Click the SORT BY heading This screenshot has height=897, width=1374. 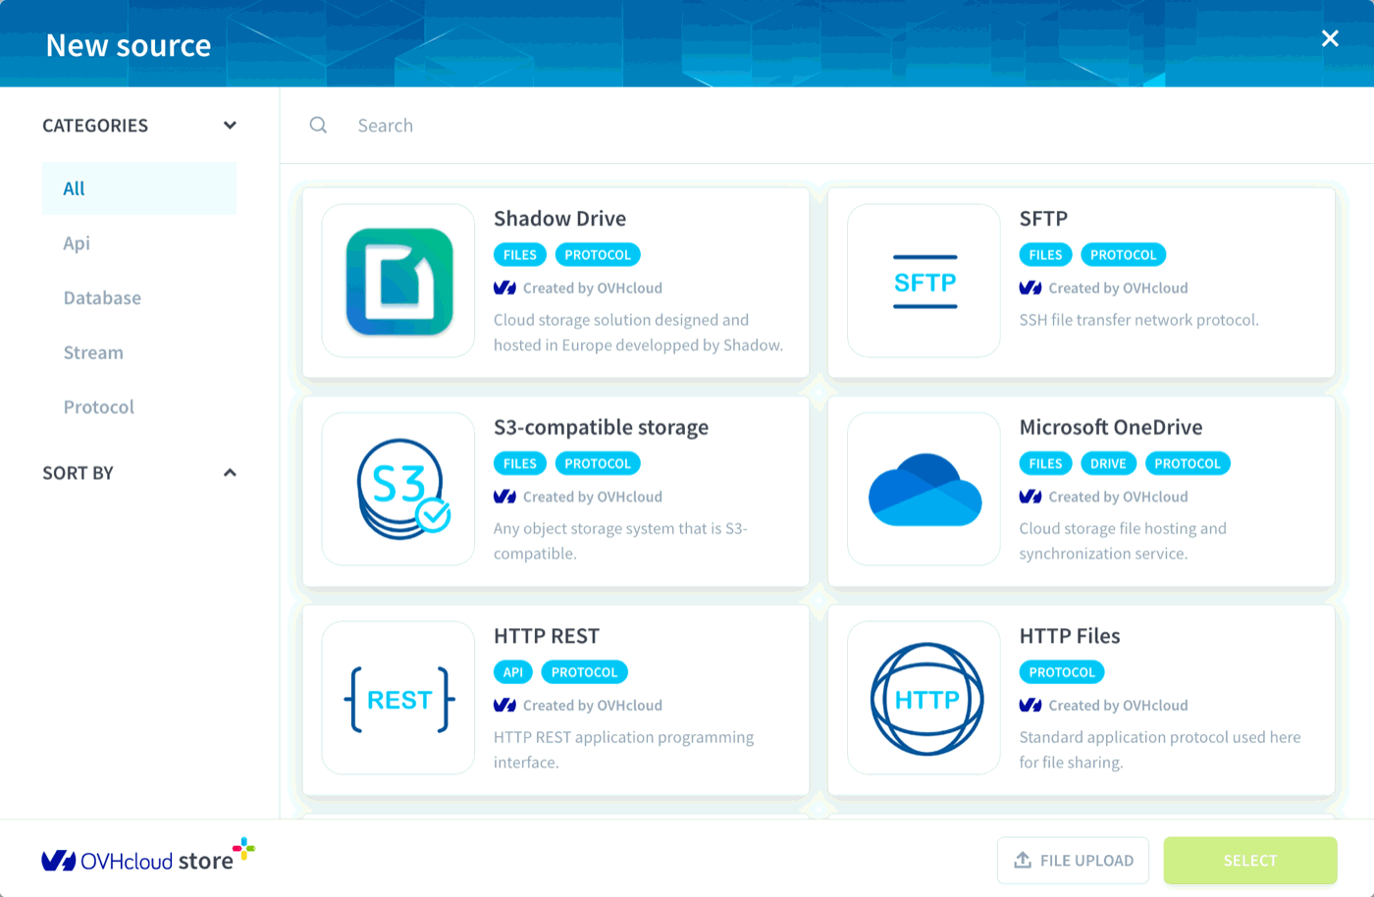point(78,473)
